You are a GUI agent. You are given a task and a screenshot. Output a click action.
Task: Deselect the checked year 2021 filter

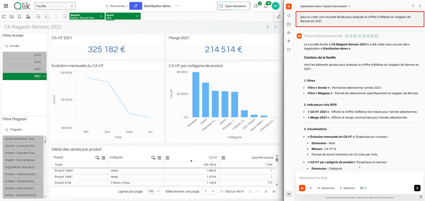pos(24,76)
